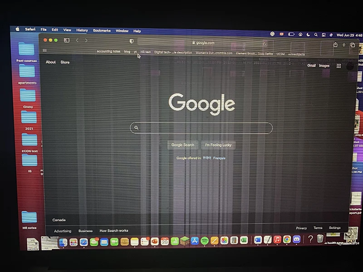Open Music from the dock
The height and width of the screenshot is (272, 363).
click(277, 239)
